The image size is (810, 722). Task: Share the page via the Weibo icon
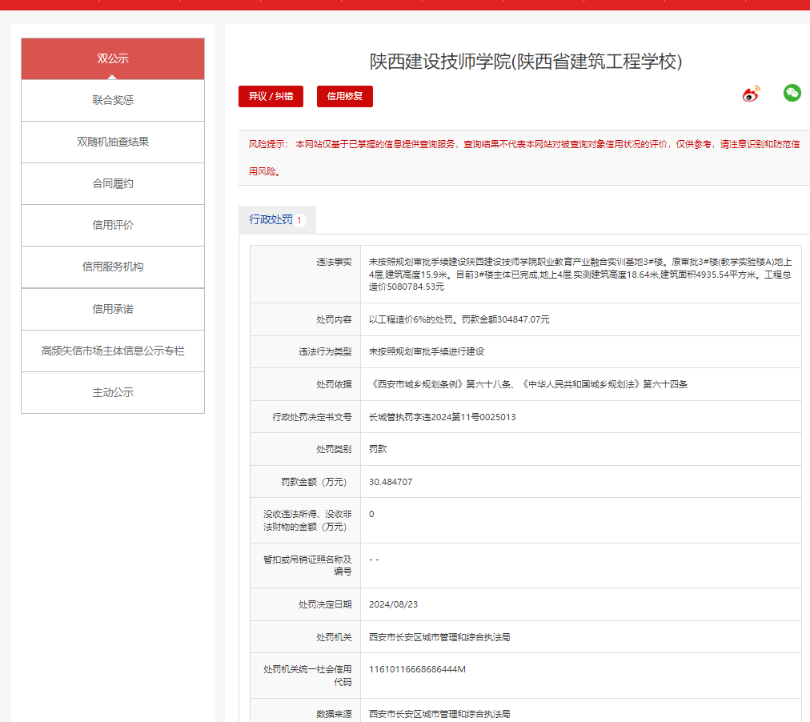tap(751, 94)
